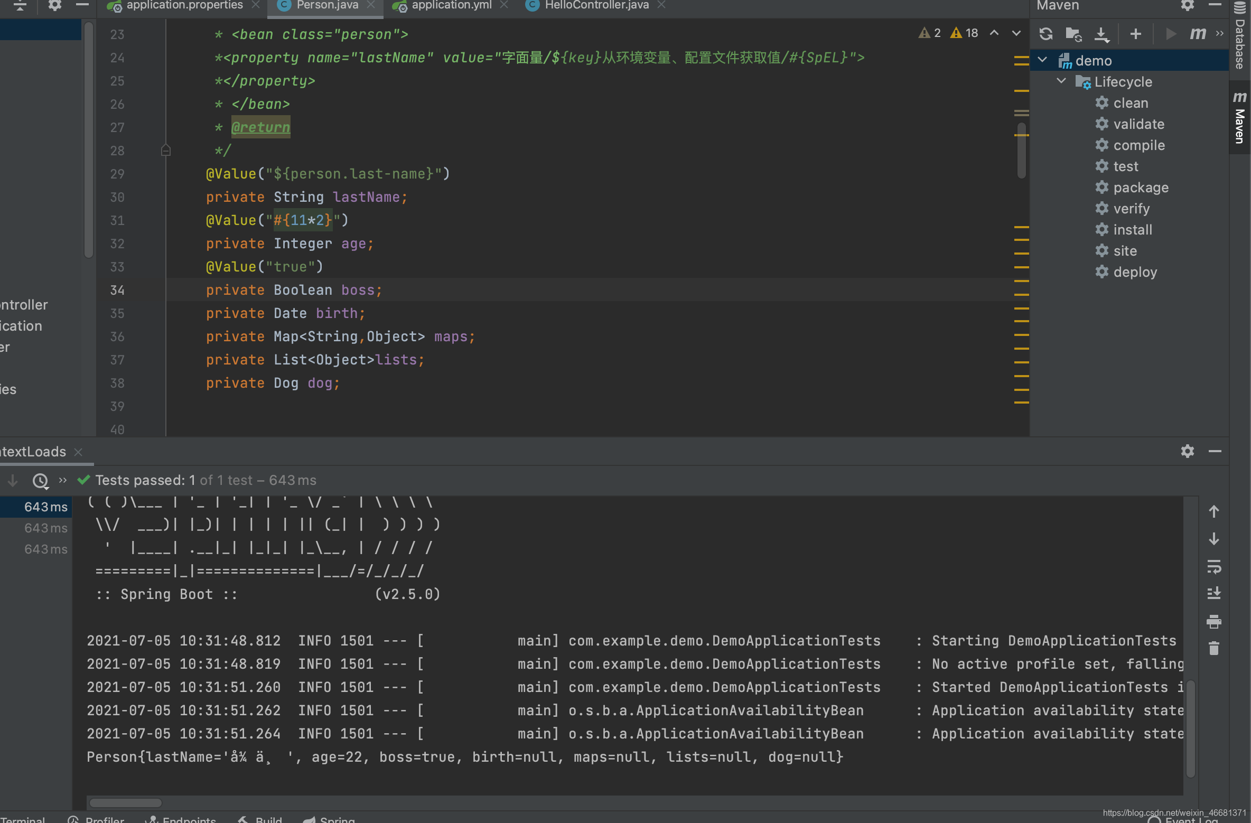Image resolution: width=1251 pixels, height=823 pixels.
Task: Collapse all in project panel
Action: [20, 5]
